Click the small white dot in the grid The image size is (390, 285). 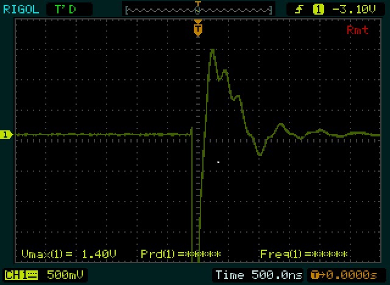218,162
